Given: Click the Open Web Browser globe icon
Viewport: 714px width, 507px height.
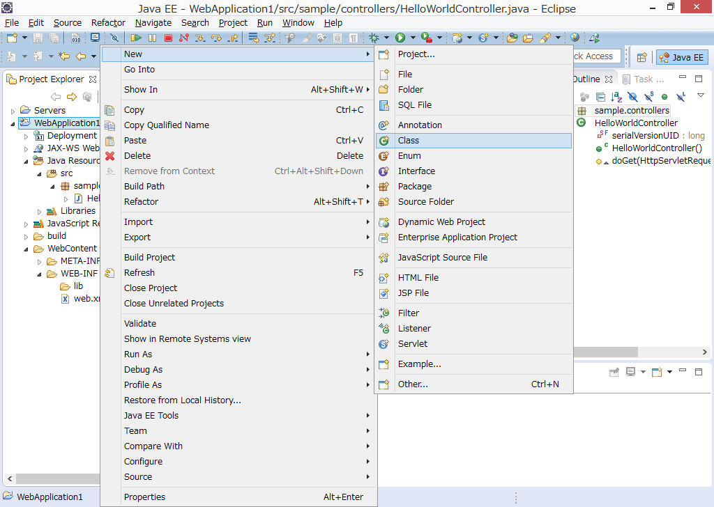Looking at the screenshot, I should [575, 38].
